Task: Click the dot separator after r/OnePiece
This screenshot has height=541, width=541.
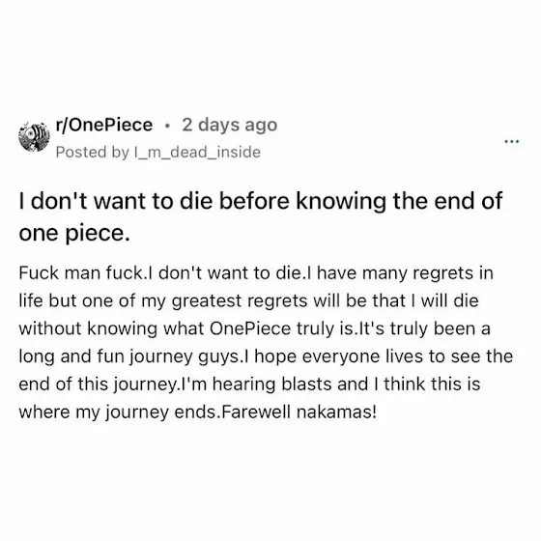Action: [x=167, y=126]
